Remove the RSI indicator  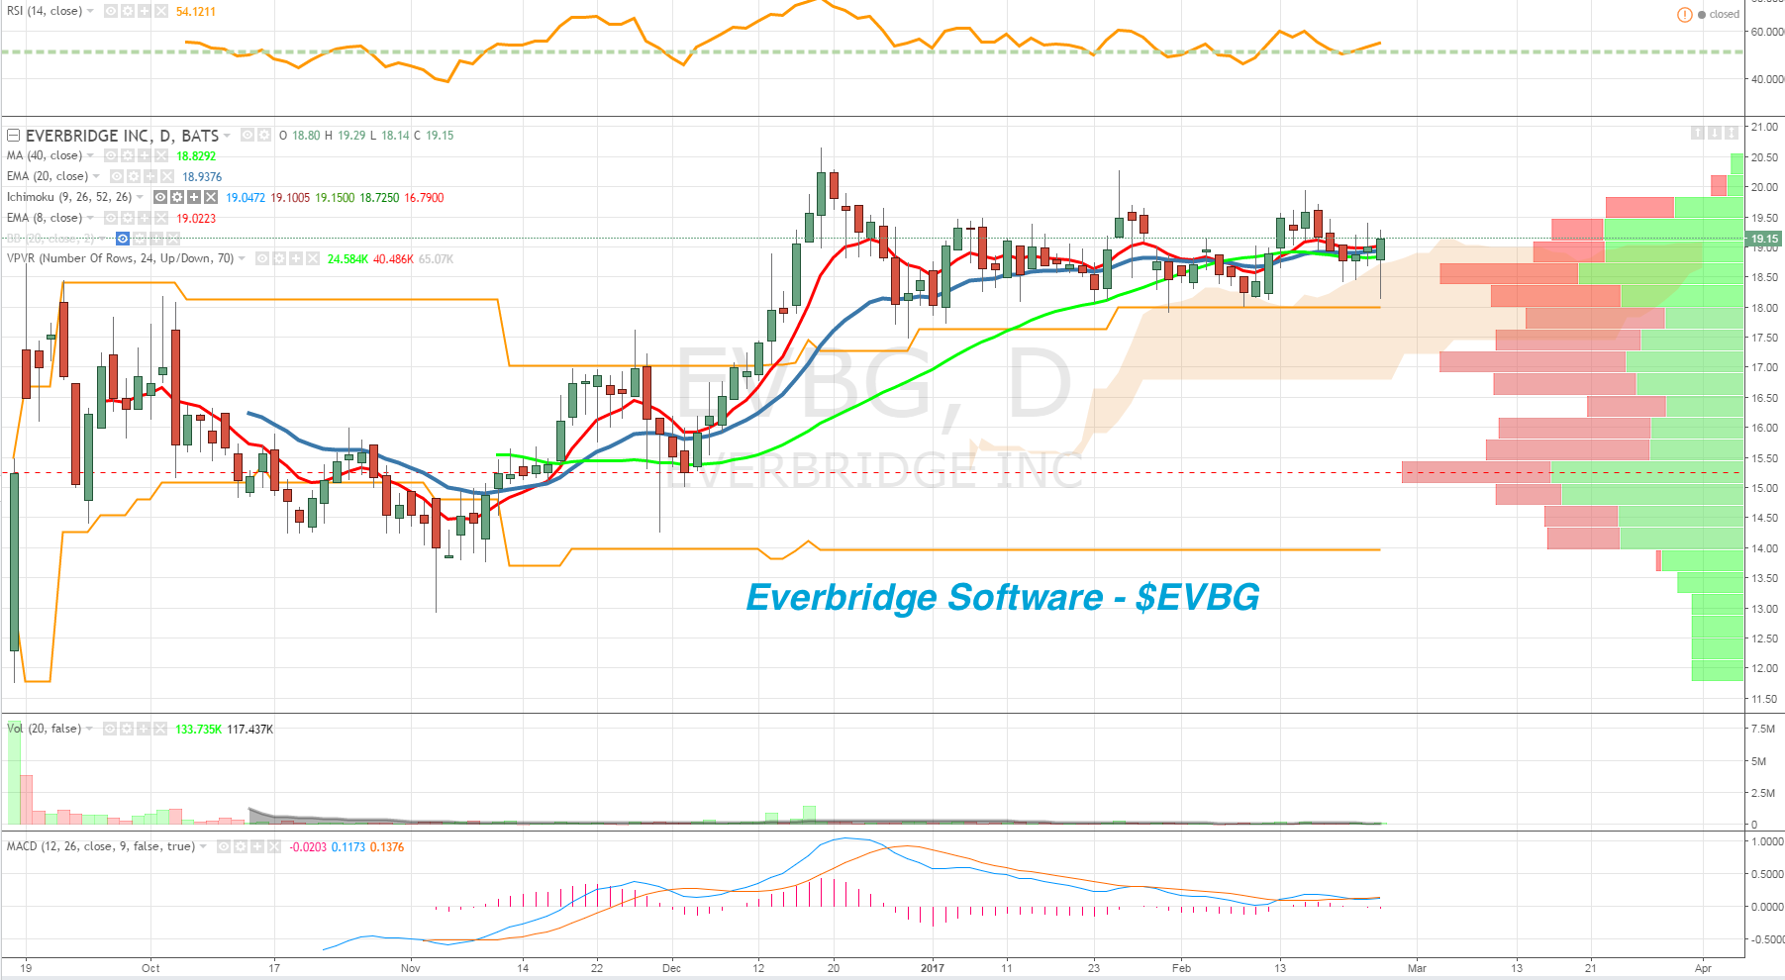point(161,12)
